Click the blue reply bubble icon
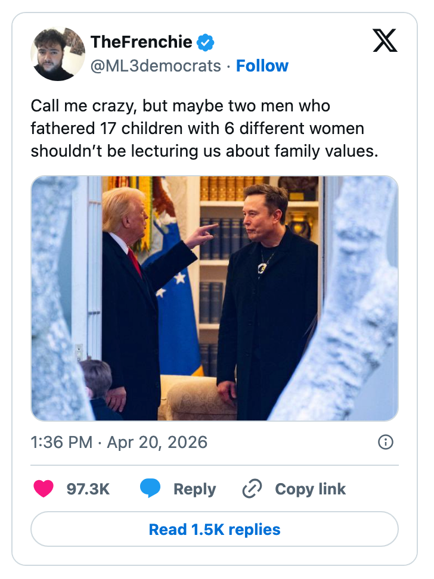The height and width of the screenshot is (579, 434). pos(150,489)
